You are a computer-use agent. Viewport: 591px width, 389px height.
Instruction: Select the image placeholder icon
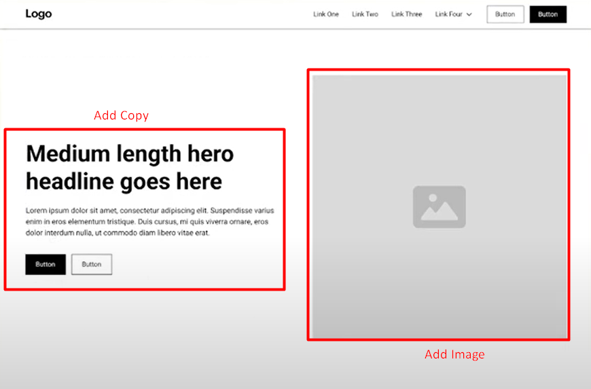tap(440, 207)
